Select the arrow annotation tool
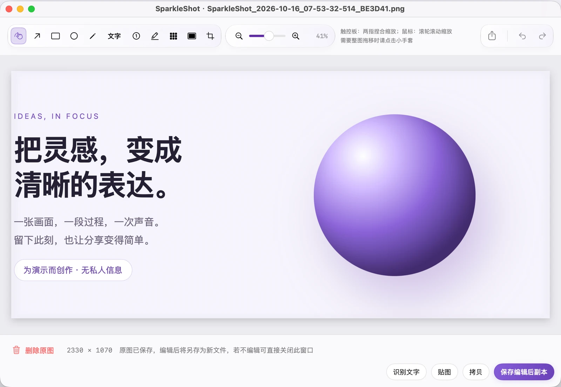This screenshot has height=387, width=561. [37, 36]
